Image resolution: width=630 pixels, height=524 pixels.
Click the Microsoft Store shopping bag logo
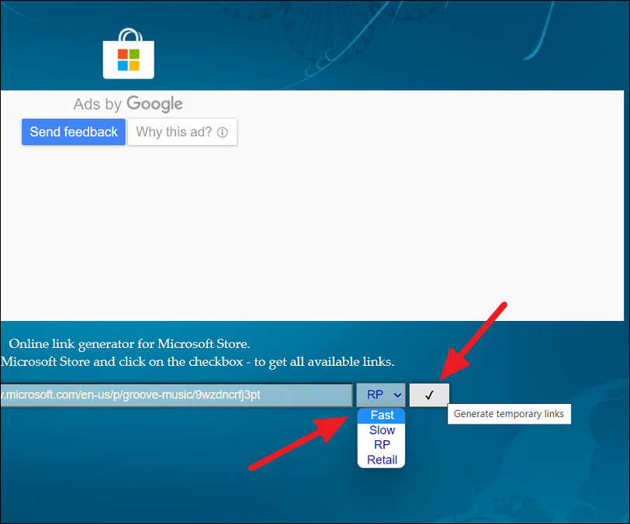coord(129,53)
